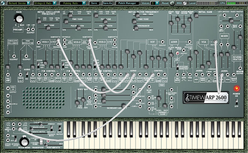Click the TimewARP 2600 logo plate

point(206,97)
